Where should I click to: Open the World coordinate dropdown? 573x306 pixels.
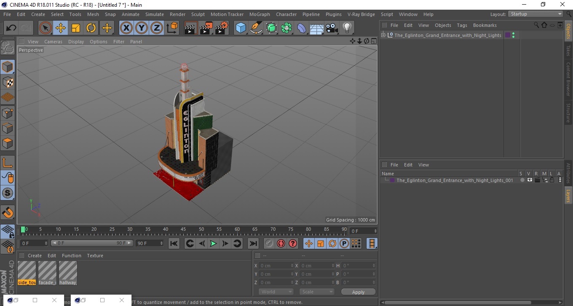[276, 292]
